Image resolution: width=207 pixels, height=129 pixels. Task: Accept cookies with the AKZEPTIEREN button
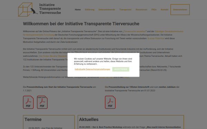121,69
